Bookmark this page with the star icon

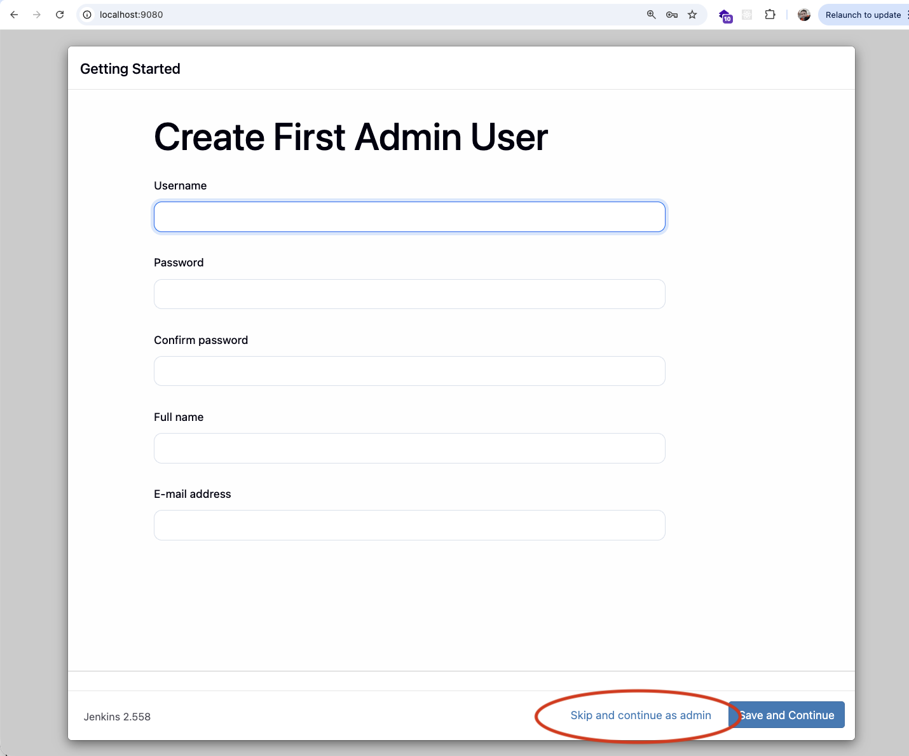[692, 15]
